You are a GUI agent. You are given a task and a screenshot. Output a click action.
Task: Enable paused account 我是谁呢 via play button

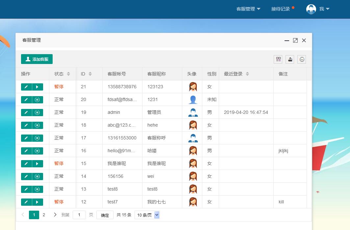[x=37, y=164]
